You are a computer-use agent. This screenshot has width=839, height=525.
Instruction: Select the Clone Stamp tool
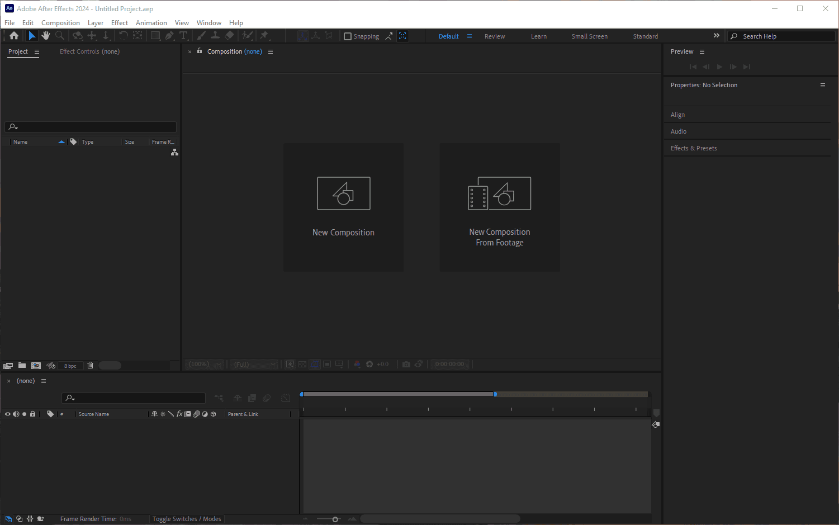pos(215,36)
